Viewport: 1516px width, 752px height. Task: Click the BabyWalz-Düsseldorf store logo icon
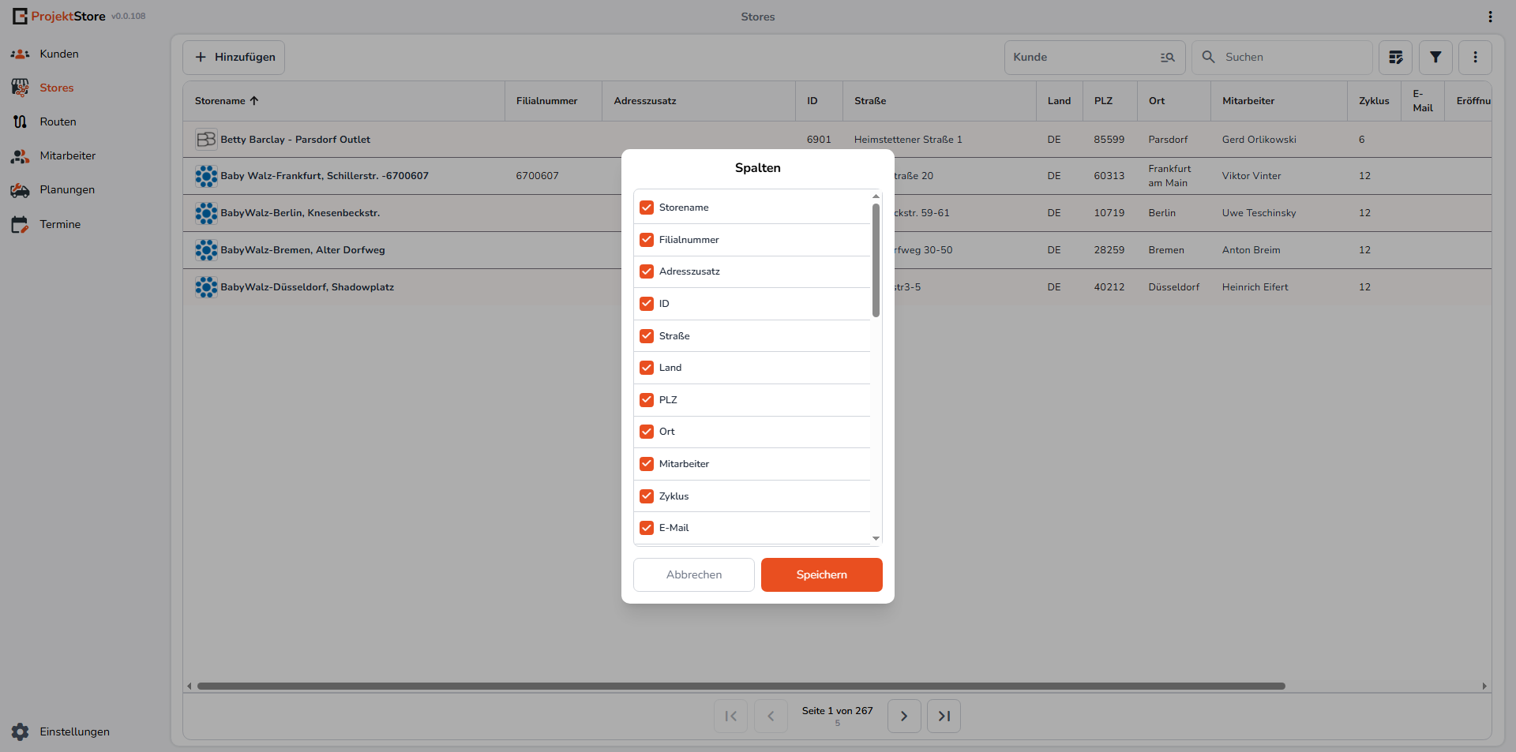point(206,288)
